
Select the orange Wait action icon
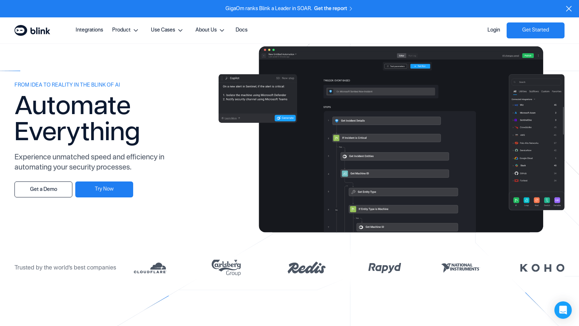coord(537,200)
